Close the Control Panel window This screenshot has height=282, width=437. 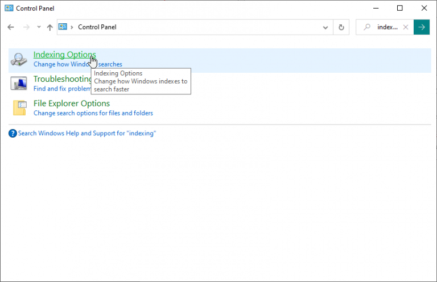click(x=424, y=8)
